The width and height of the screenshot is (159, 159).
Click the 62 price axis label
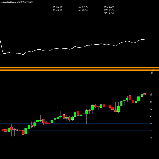coord(151,93)
